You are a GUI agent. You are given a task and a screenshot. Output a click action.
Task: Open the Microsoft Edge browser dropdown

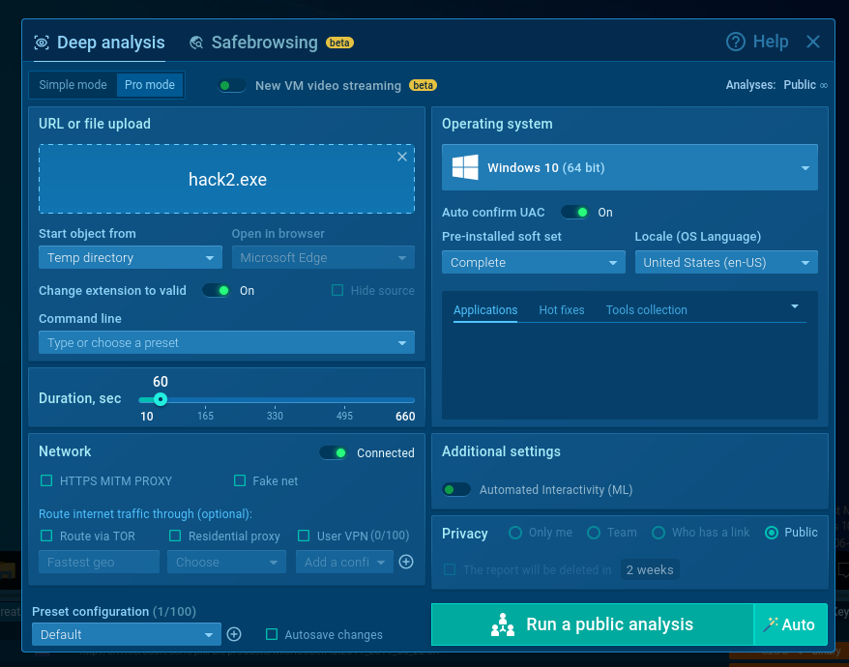tap(323, 258)
